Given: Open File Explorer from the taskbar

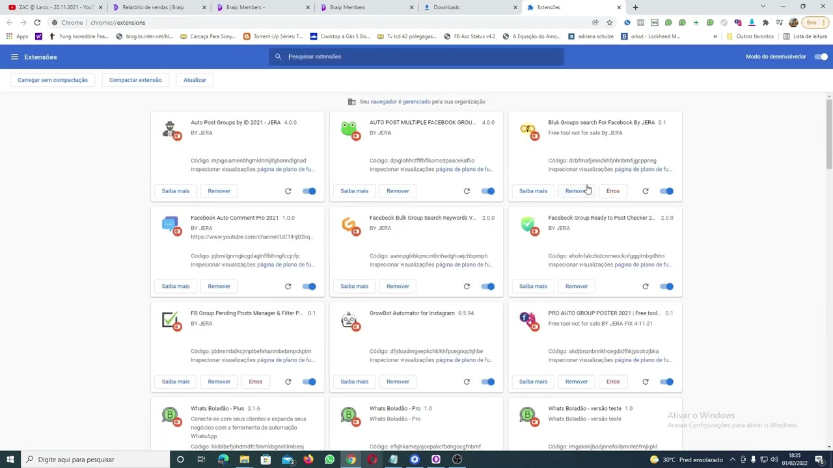Looking at the screenshot, I should [x=244, y=460].
